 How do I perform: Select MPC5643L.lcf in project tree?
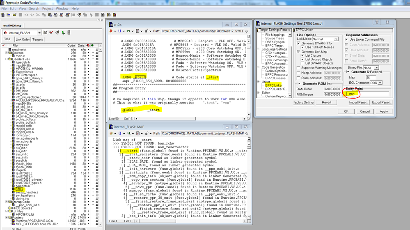(x=25, y=214)
